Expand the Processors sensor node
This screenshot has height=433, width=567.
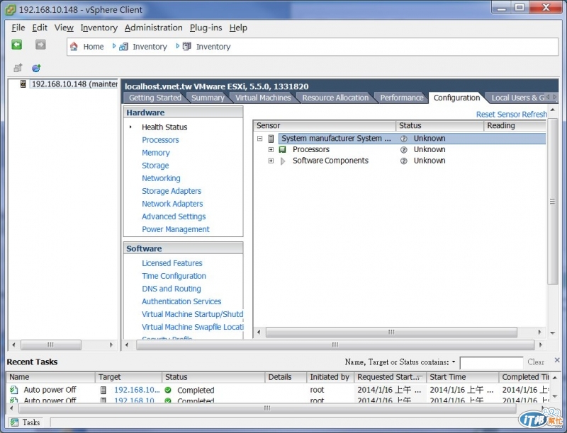[271, 149]
